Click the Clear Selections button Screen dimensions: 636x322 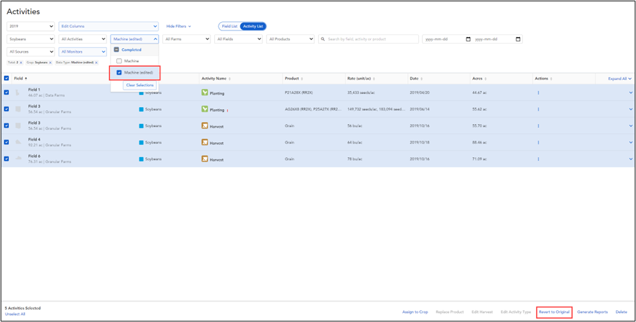click(140, 85)
